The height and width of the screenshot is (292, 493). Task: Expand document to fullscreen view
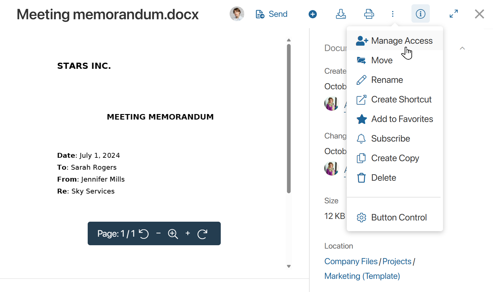coord(454,14)
